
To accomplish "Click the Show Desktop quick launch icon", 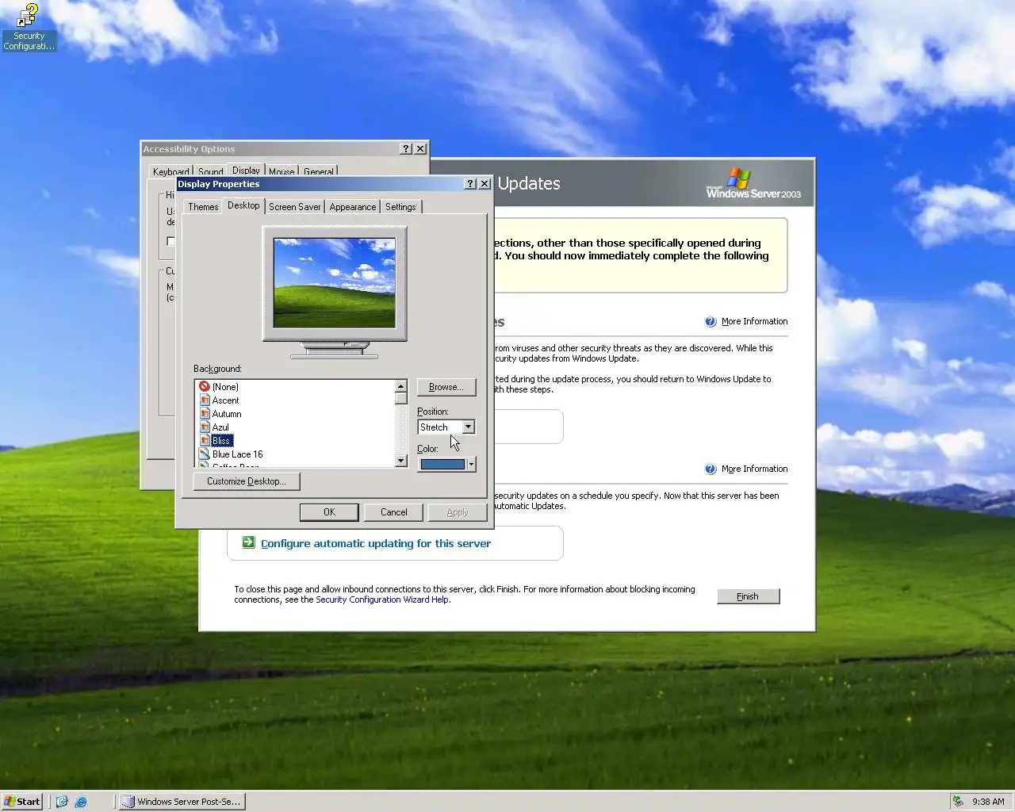I will click(62, 802).
